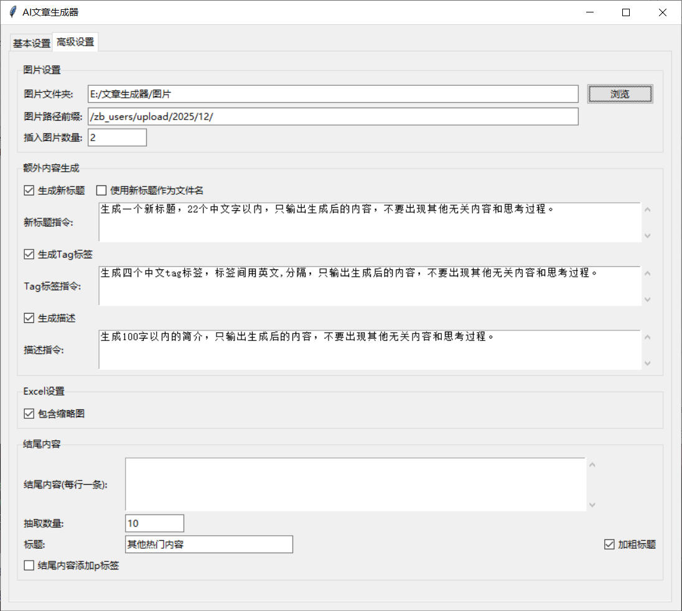Select the 高级设置 tab
Screen dimensions: 682x611
[75, 42]
